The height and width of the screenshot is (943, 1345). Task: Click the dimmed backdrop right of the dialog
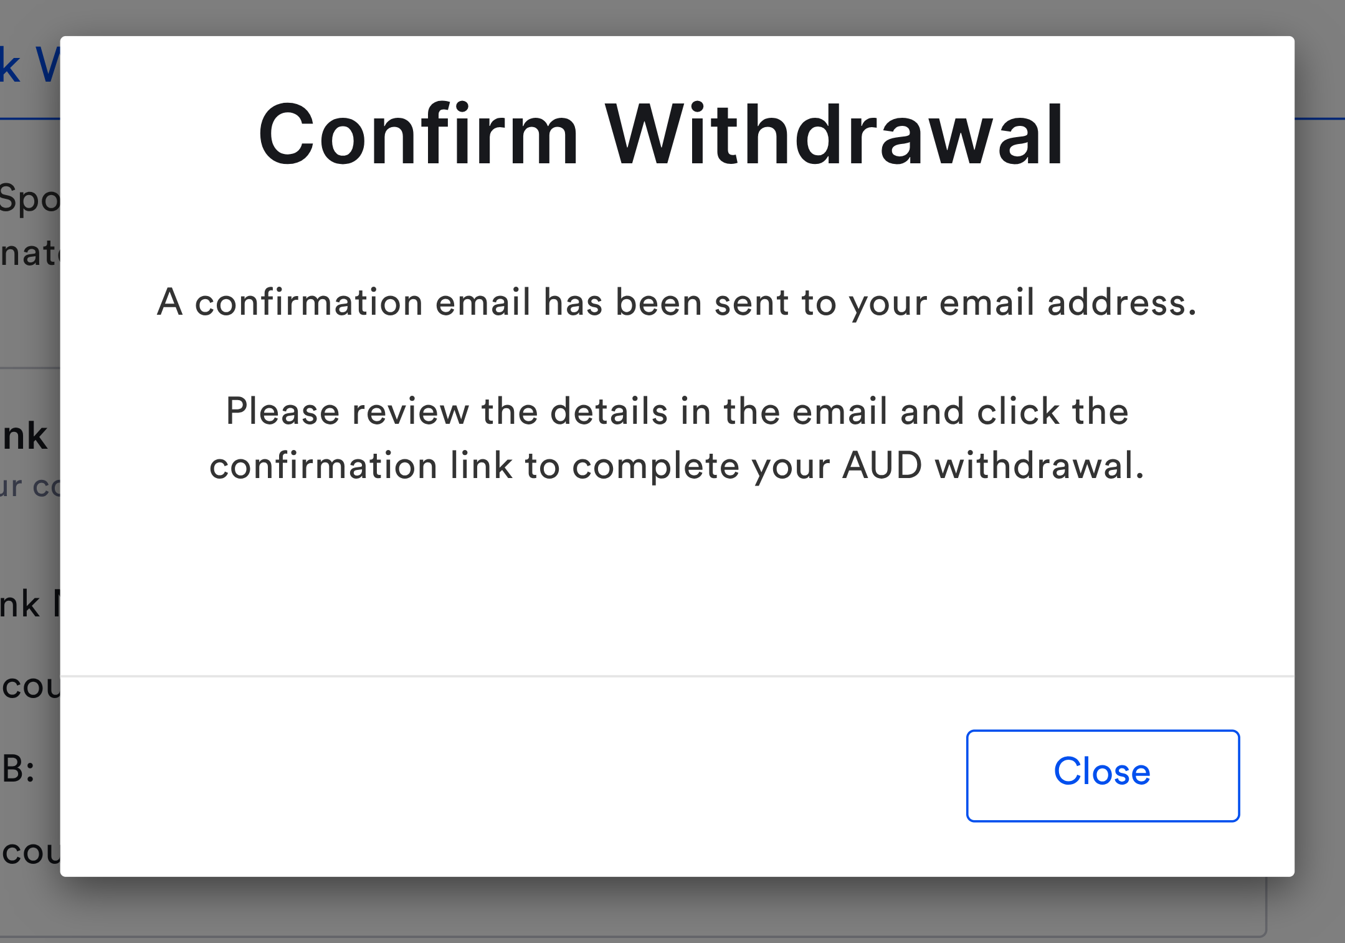(x=1319, y=436)
